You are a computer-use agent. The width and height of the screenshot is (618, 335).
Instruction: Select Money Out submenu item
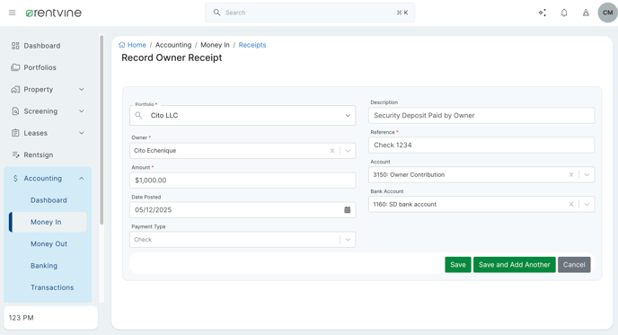(x=49, y=244)
